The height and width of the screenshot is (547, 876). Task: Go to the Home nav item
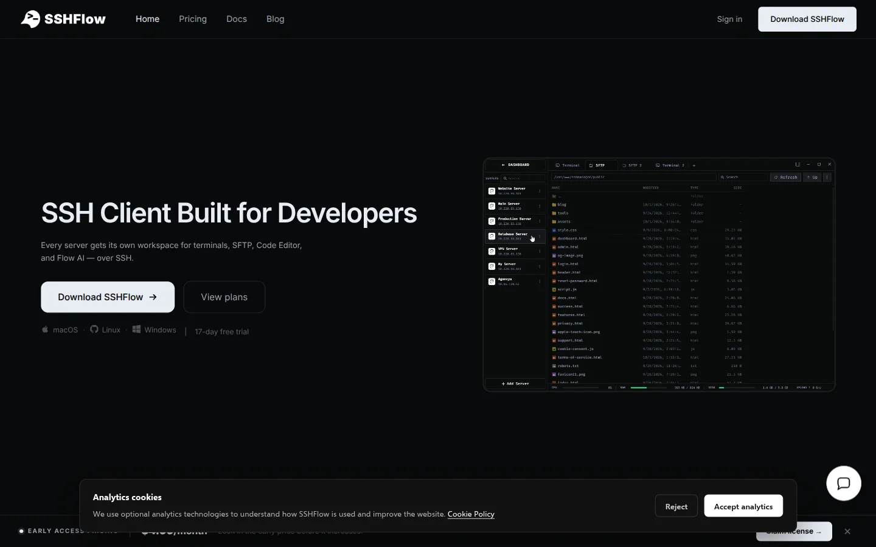tap(148, 19)
